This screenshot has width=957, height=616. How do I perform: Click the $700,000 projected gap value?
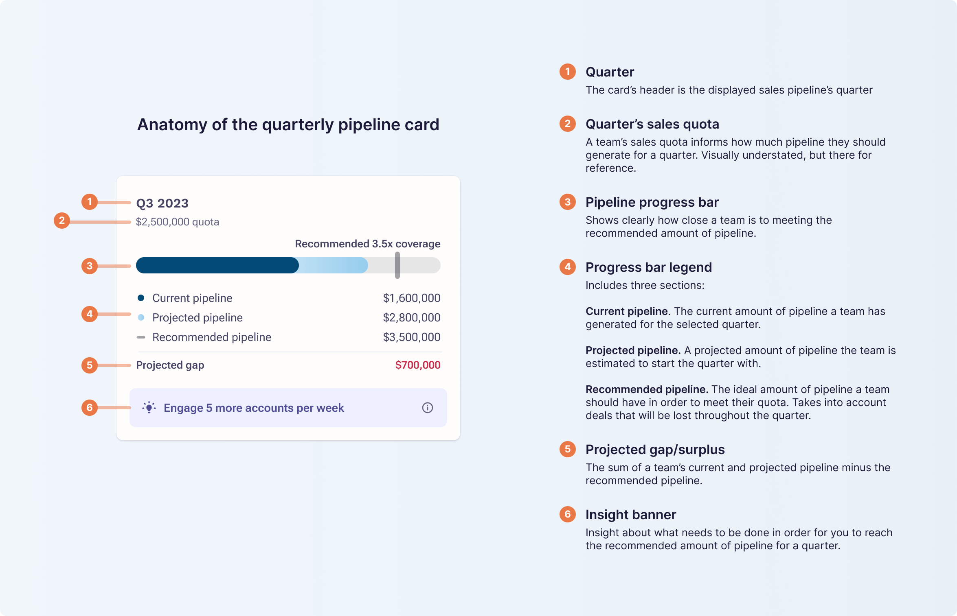tap(417, 365)
